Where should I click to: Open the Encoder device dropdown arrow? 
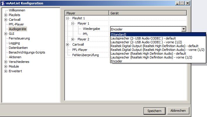coord(184,29)
